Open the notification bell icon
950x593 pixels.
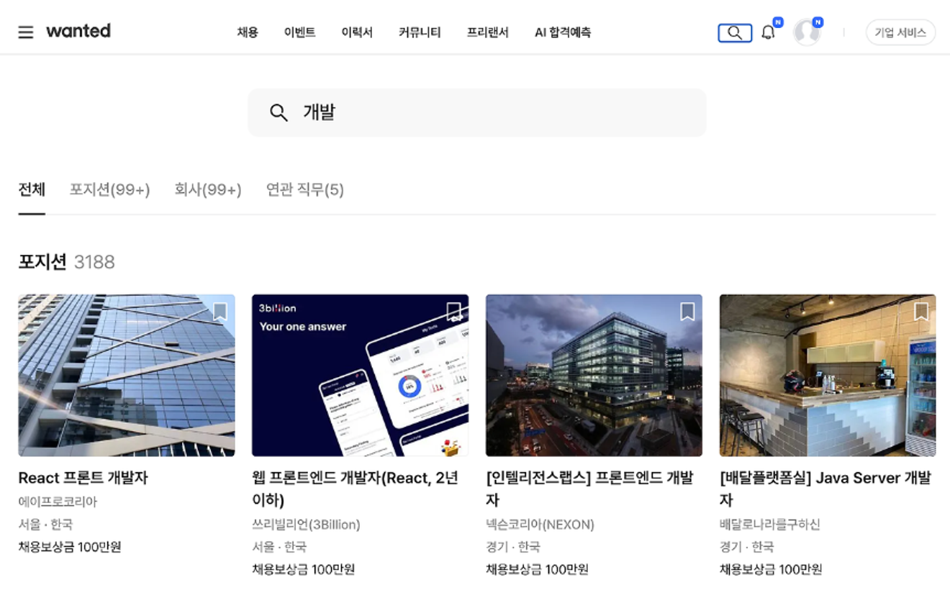coord(769,32)
